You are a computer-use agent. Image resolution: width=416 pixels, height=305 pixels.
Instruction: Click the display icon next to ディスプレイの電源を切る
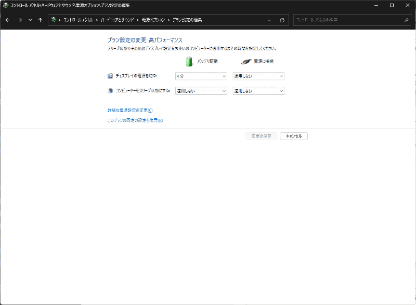tap(109, 76)
